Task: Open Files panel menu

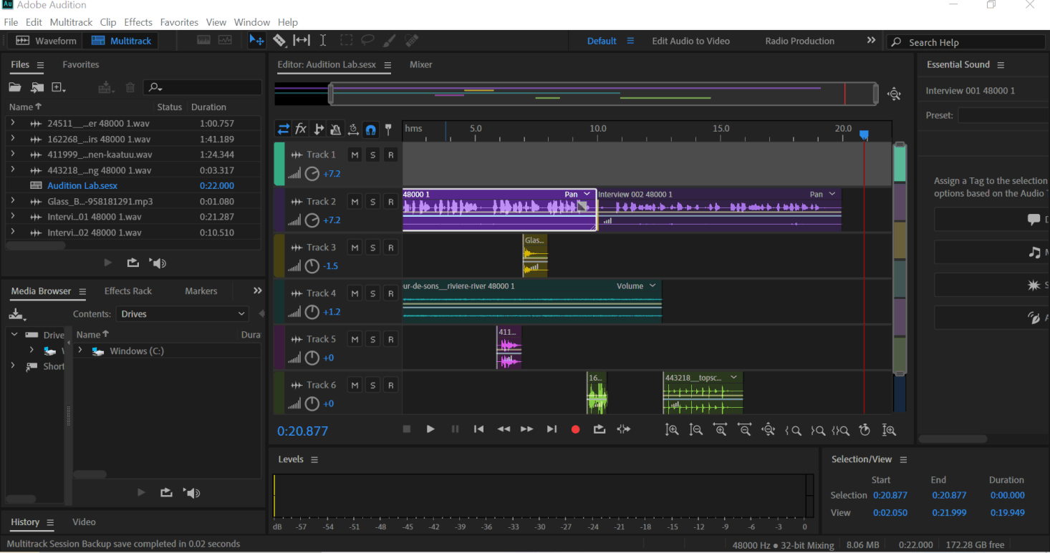Action: (x=41, y=65)
